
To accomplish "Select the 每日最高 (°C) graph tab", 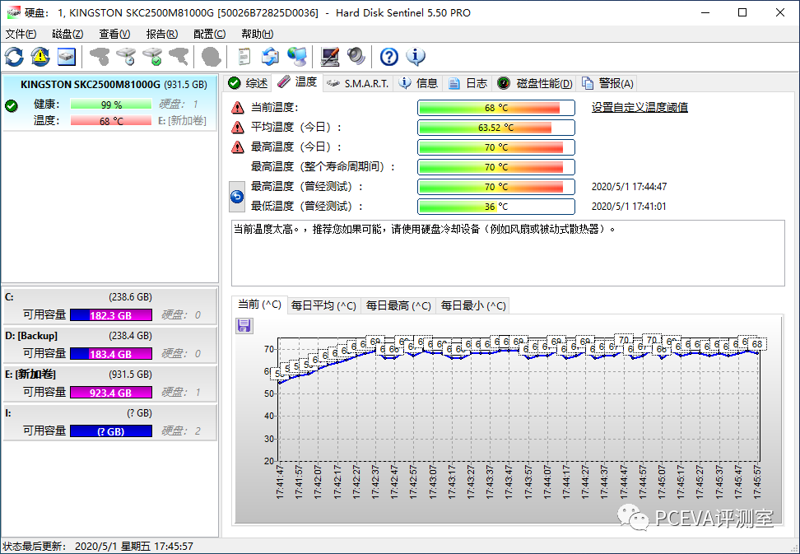I will click(398, 305).
